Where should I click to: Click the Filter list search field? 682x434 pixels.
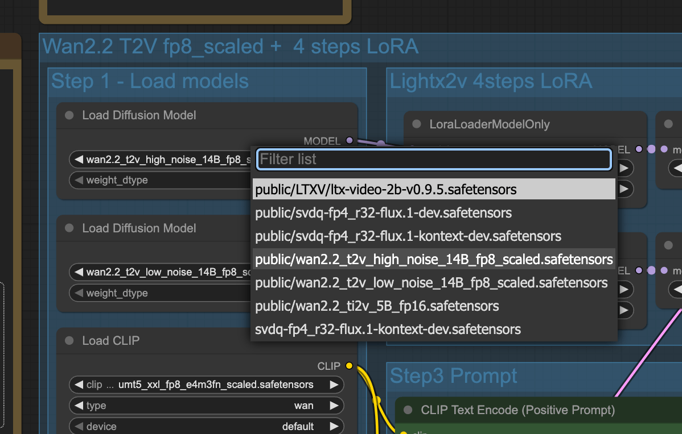coord(433,160)
